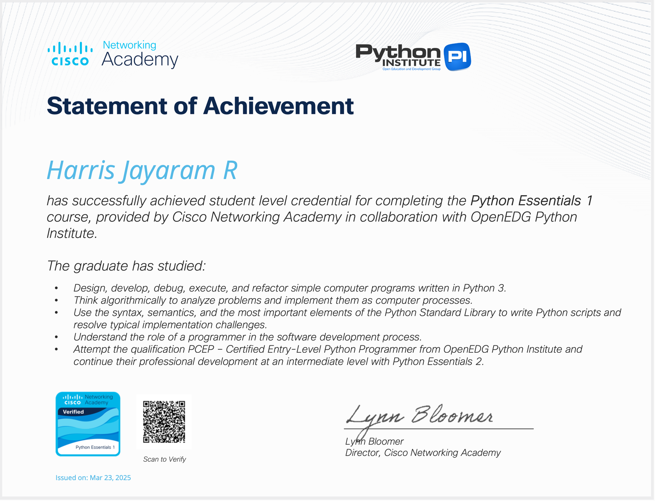Click the printed name Lynn Bloomer
This screenshot has height=501, width=655.
(x=374, y=442)
